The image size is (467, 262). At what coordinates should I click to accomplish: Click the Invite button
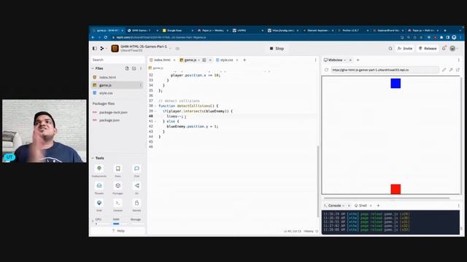(x=405, y=49)
